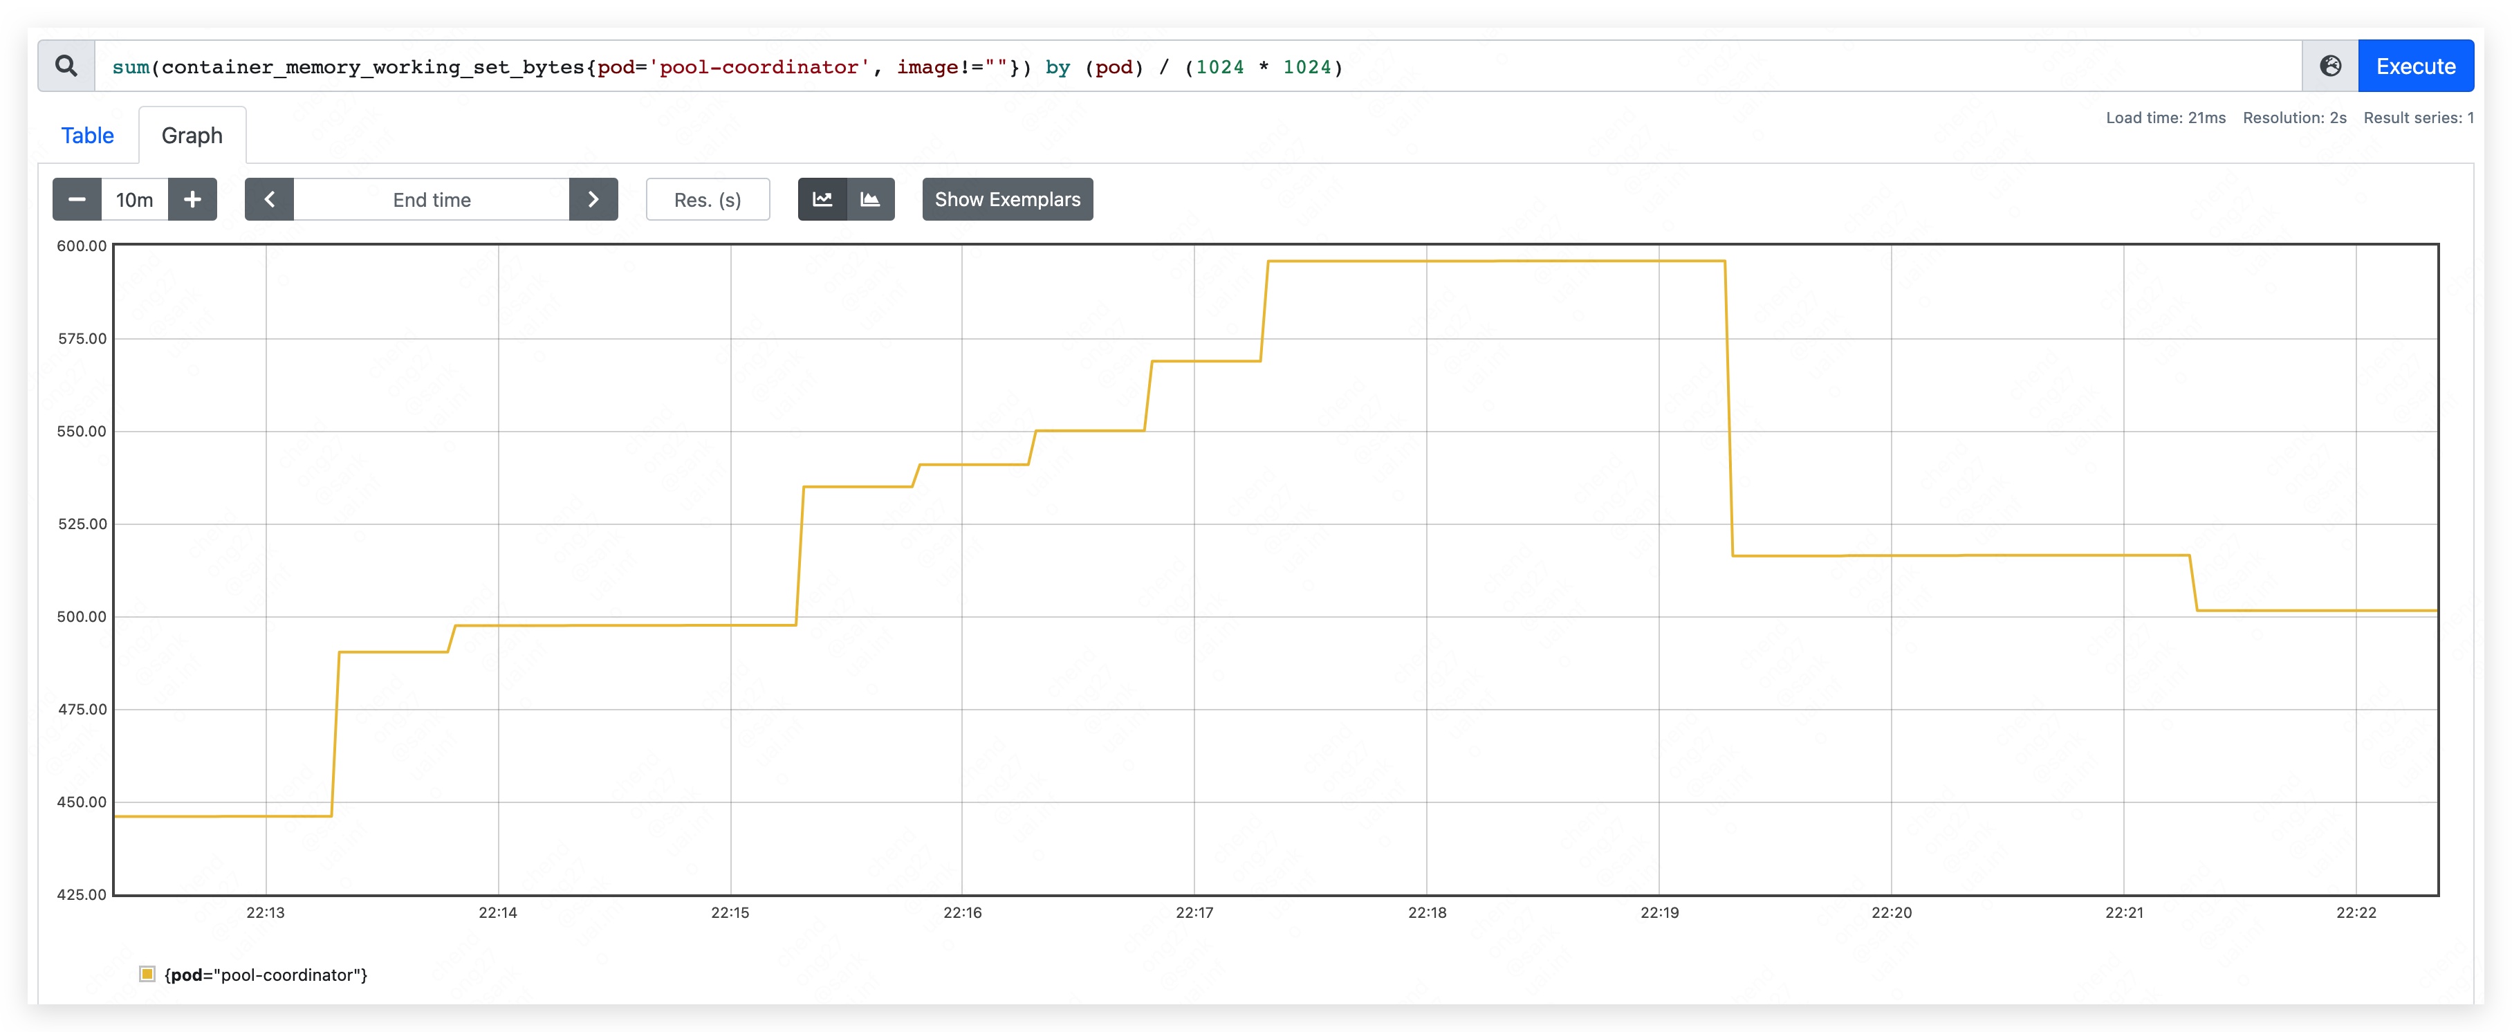Click the Res. (s) resolution field
This screenshot has width=2512, height=1032.
708,199
